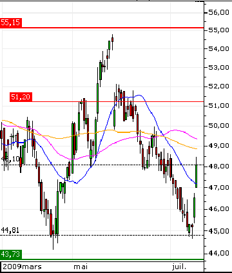This screenshot has height=273, width=232.
Task: Select the 'mai' date axis label
Action: 81,267
